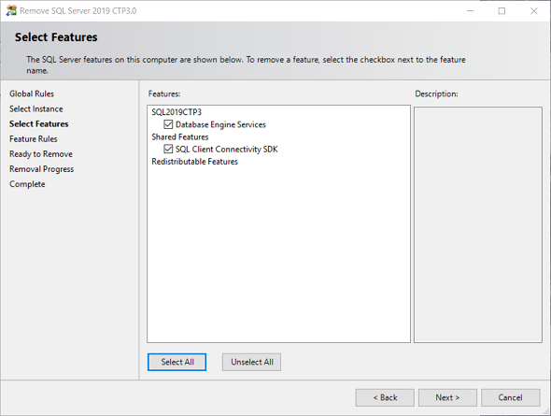Screen dimensions: 551x416
Task: Select the Select Instance step
Action: (x=36, y=109)
